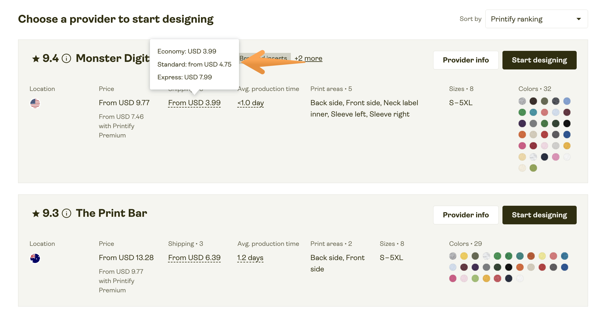
Task: Click the '+2 more' link
Action: 308,58
